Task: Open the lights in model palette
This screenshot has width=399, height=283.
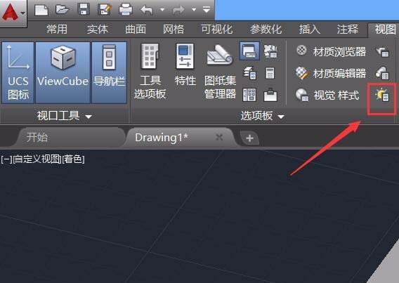Action: 382,95
